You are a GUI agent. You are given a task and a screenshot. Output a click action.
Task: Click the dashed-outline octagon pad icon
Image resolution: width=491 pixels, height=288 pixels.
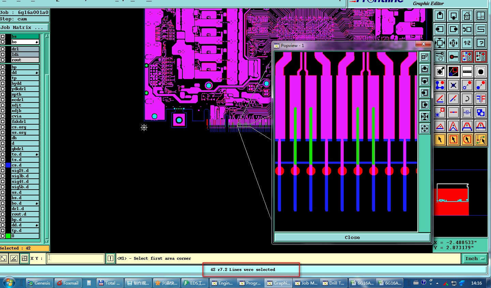pyautogui.click(x=481, y=71)
